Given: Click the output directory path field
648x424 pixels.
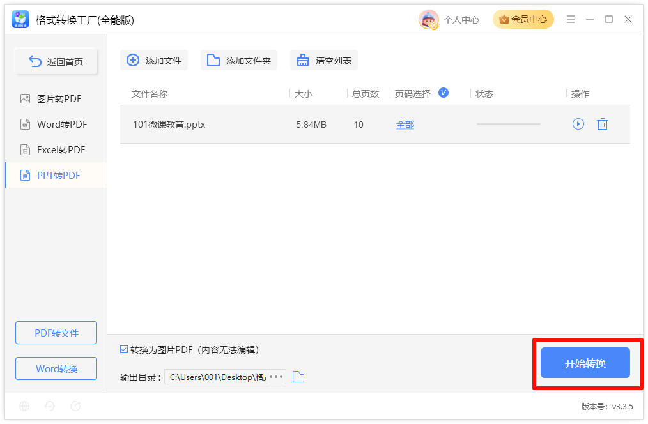Looking at the screenshot, I should click(216, 377).
